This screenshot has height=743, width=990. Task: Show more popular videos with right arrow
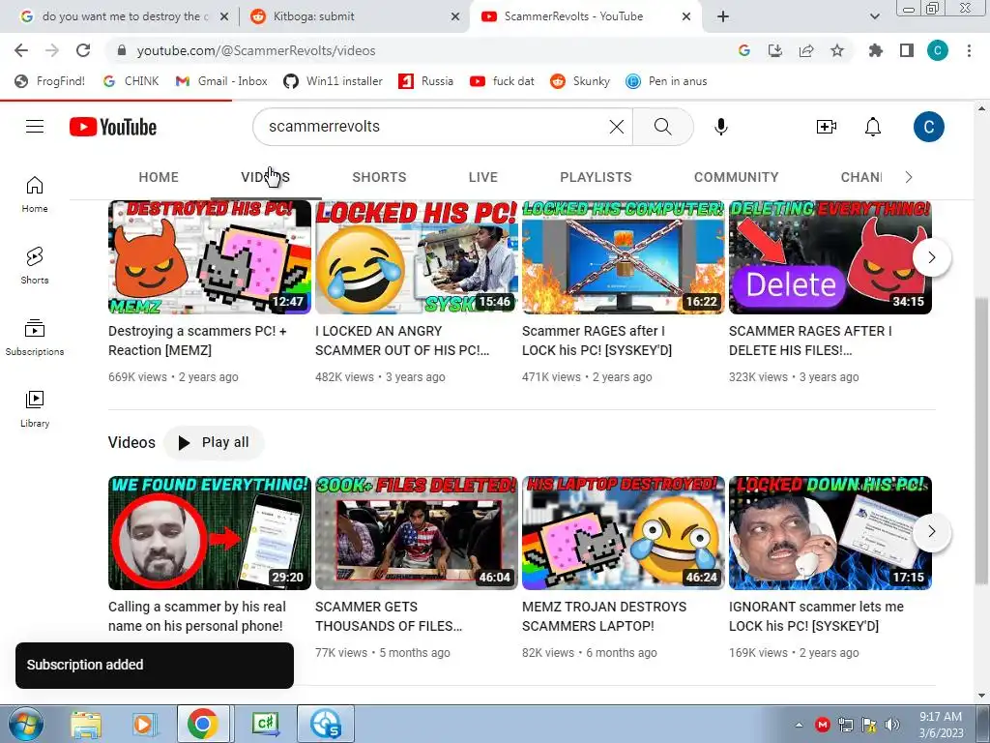point(932,257)
